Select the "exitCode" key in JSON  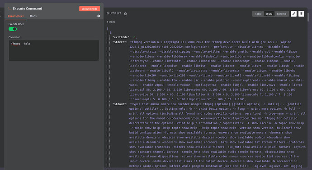[122, 37]
